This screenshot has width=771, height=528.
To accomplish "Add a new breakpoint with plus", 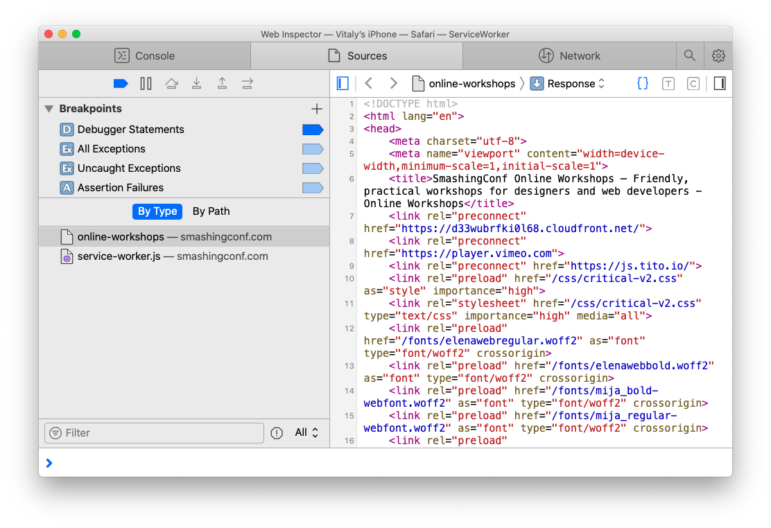I will pos(317,109).
